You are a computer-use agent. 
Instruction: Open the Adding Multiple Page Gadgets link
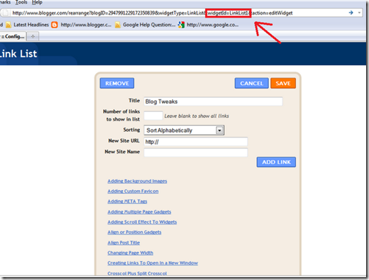[139, 212]
